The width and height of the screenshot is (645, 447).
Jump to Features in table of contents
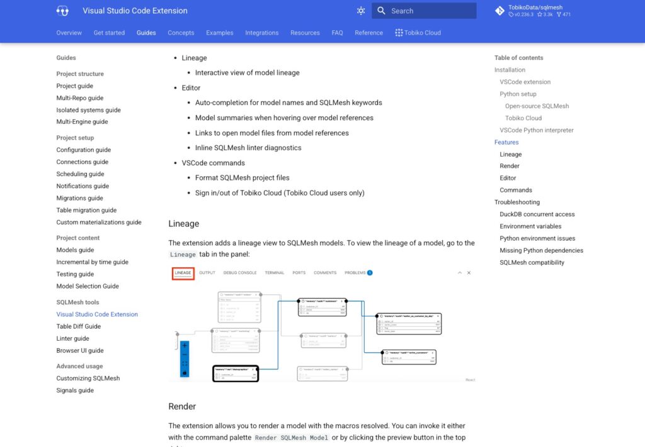pos(506,143)
